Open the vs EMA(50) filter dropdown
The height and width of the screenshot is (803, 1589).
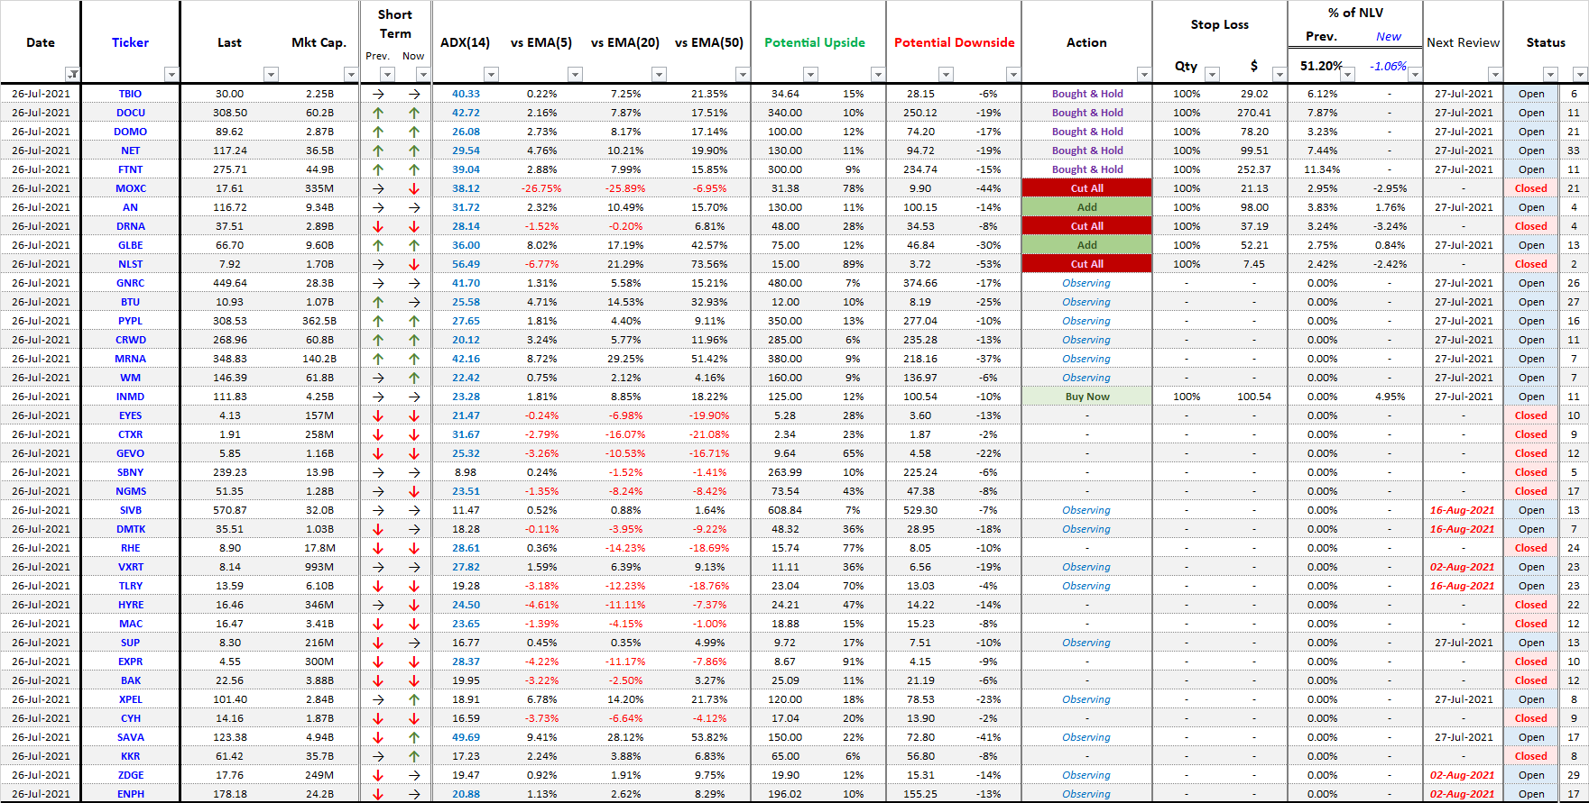[742, 74]
